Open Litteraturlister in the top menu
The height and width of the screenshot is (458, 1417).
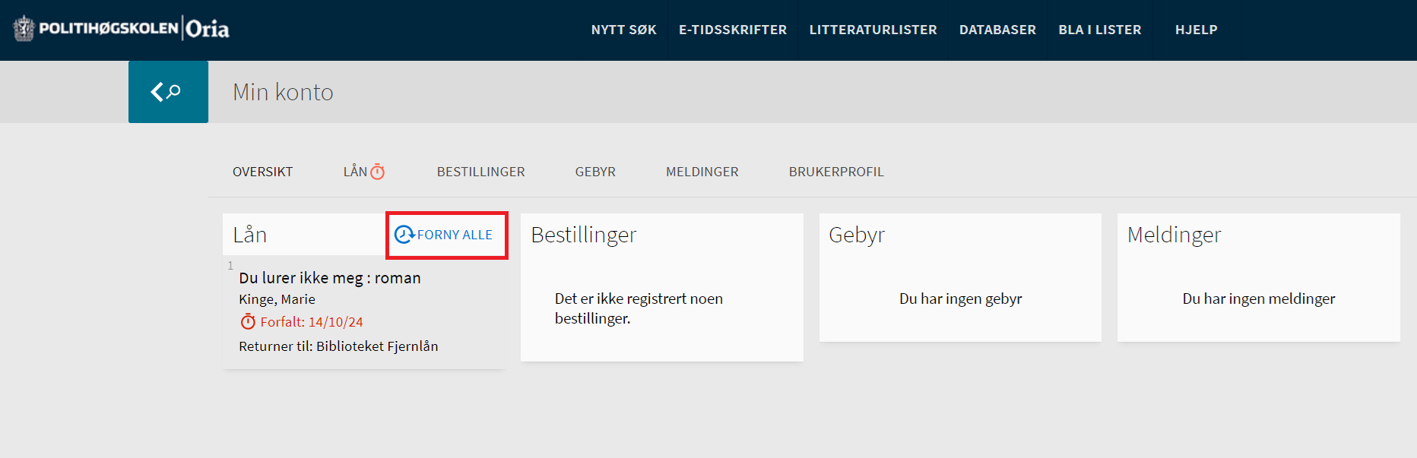point(873,30)
